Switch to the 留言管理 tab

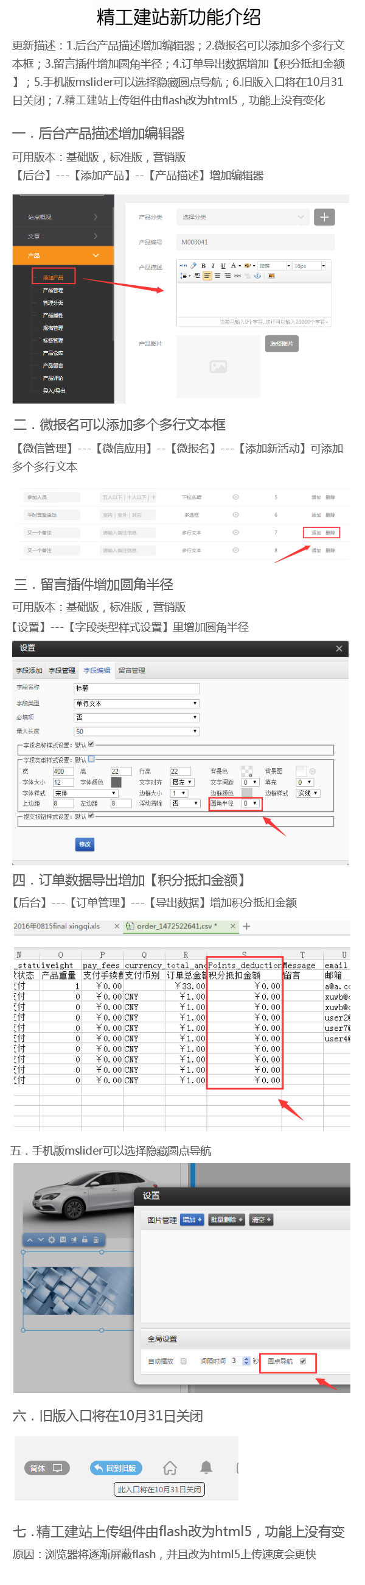point(131,671)
